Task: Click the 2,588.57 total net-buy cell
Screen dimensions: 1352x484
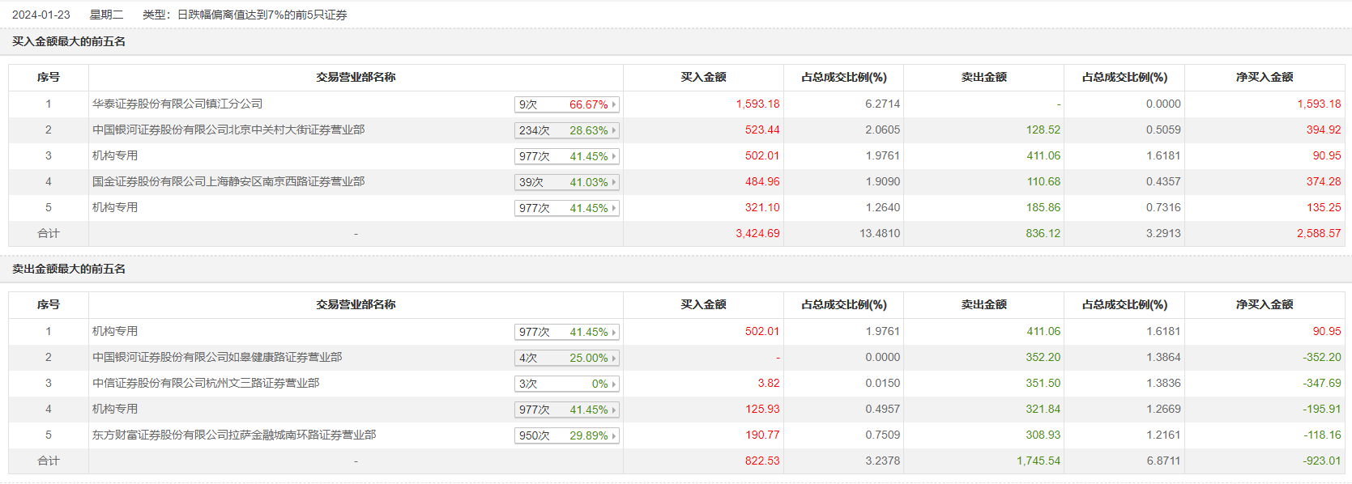Action: 1318,233
